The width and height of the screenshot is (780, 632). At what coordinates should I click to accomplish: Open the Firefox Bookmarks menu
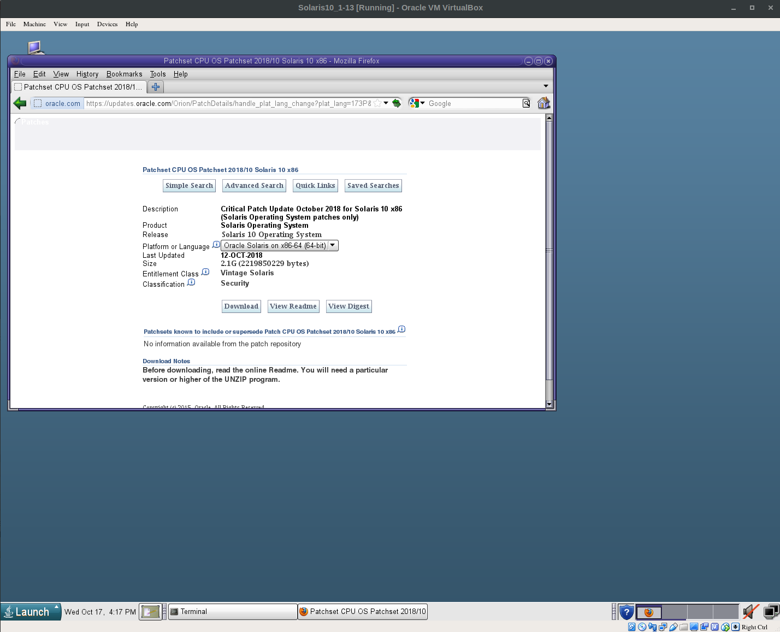(x=124, y=74)
